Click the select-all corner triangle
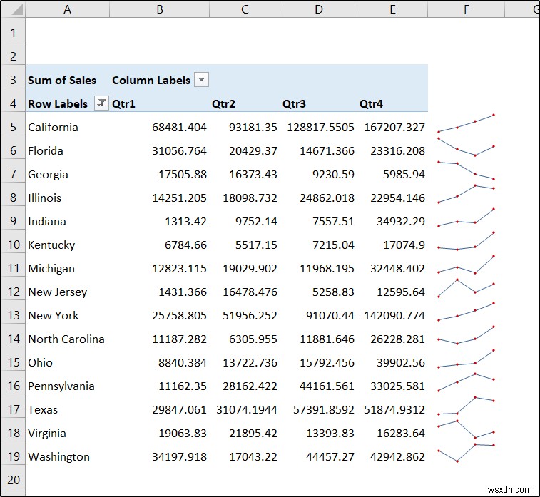 click(13, 10)
